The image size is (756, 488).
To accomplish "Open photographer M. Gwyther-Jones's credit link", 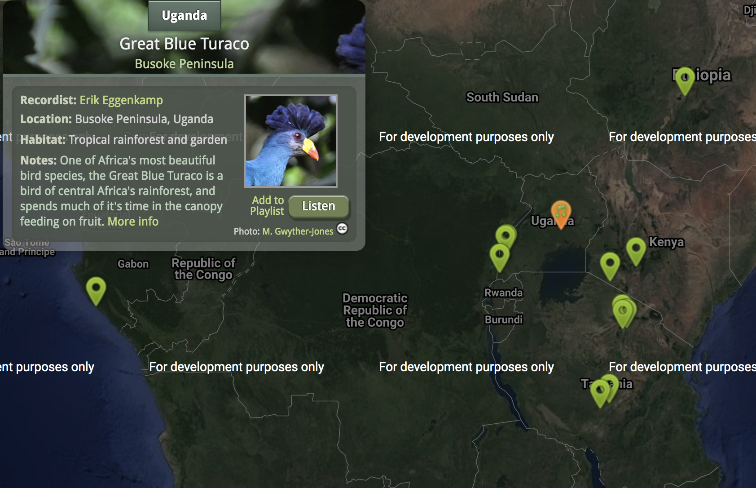I will pos(298,231).
